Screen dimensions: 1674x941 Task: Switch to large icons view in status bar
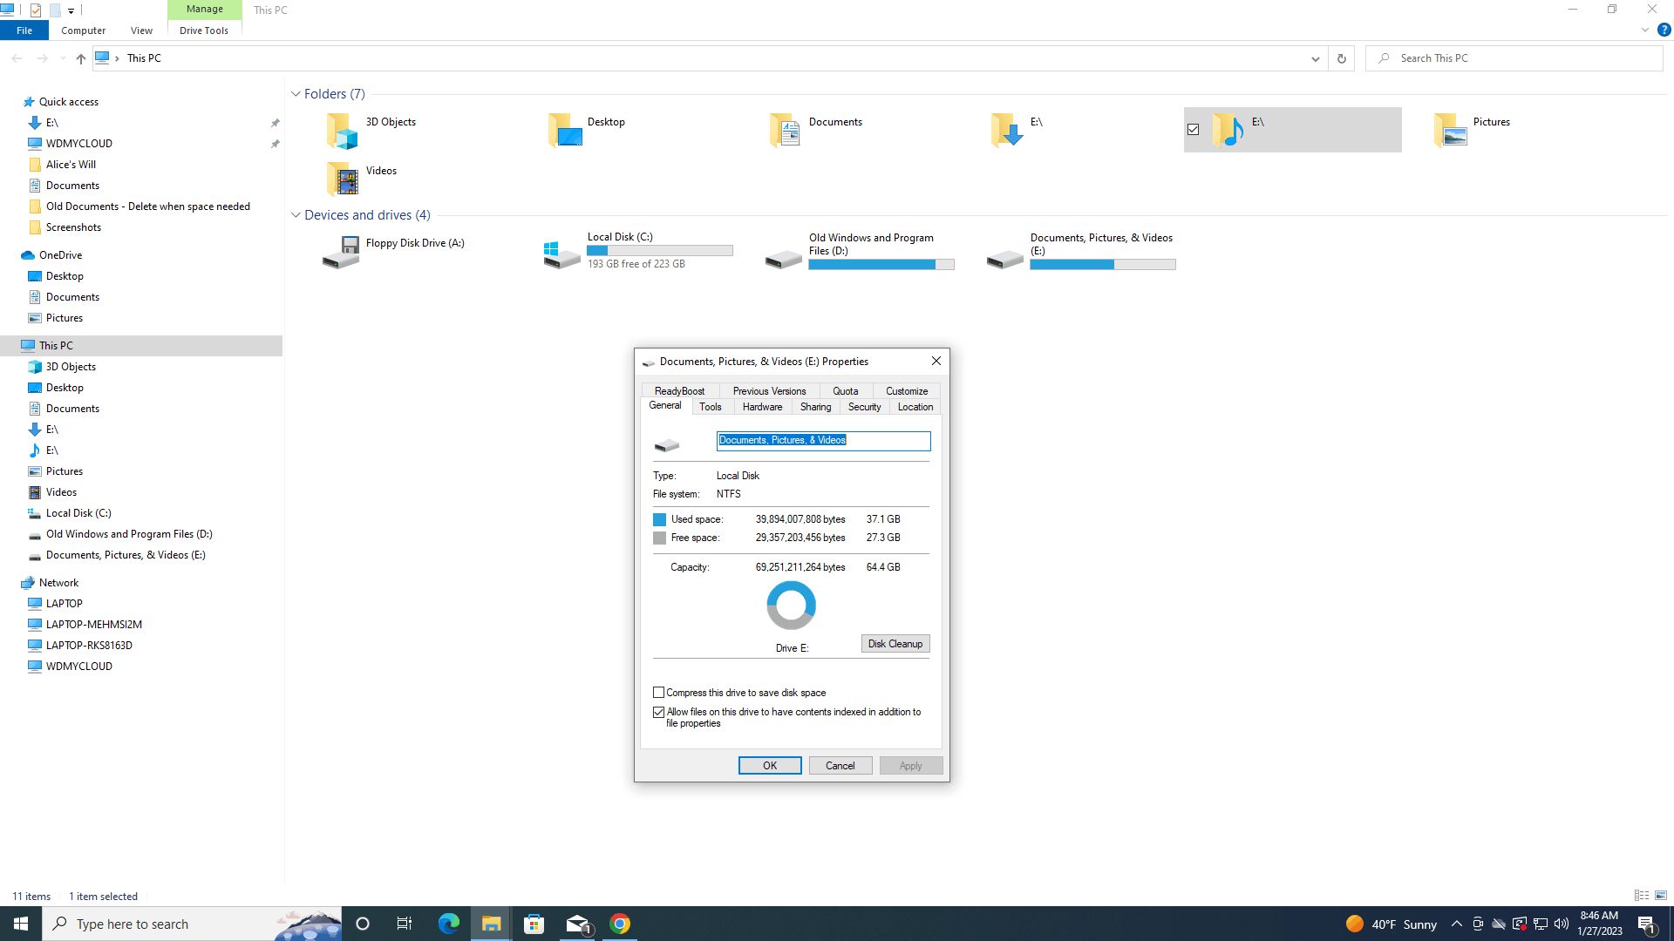(1660, 896)
